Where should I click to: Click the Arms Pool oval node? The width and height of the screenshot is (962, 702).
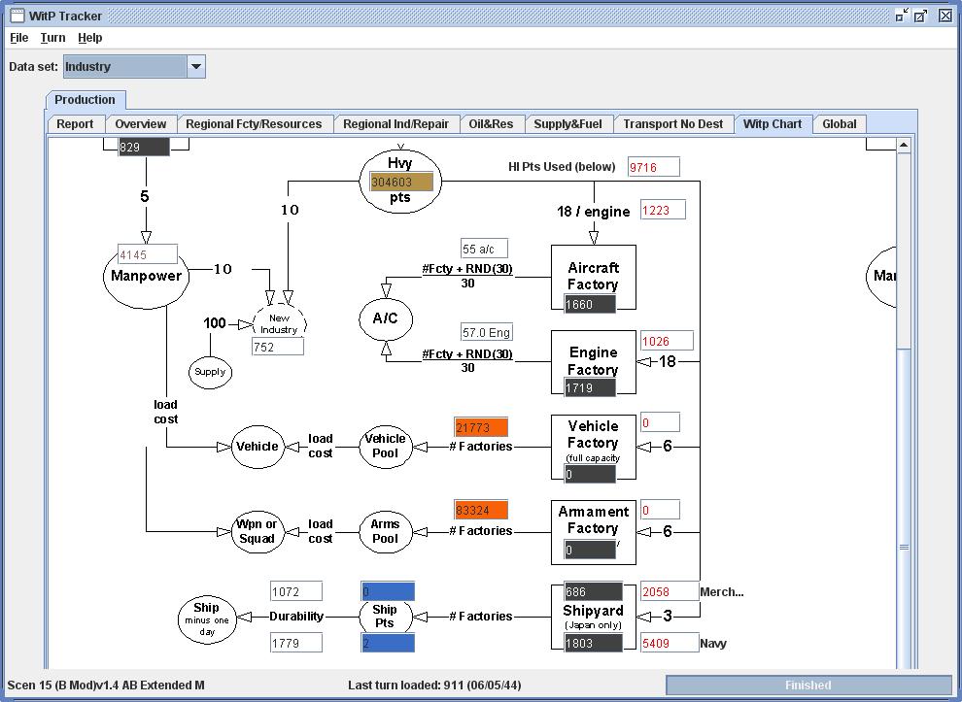coord(386,531)
